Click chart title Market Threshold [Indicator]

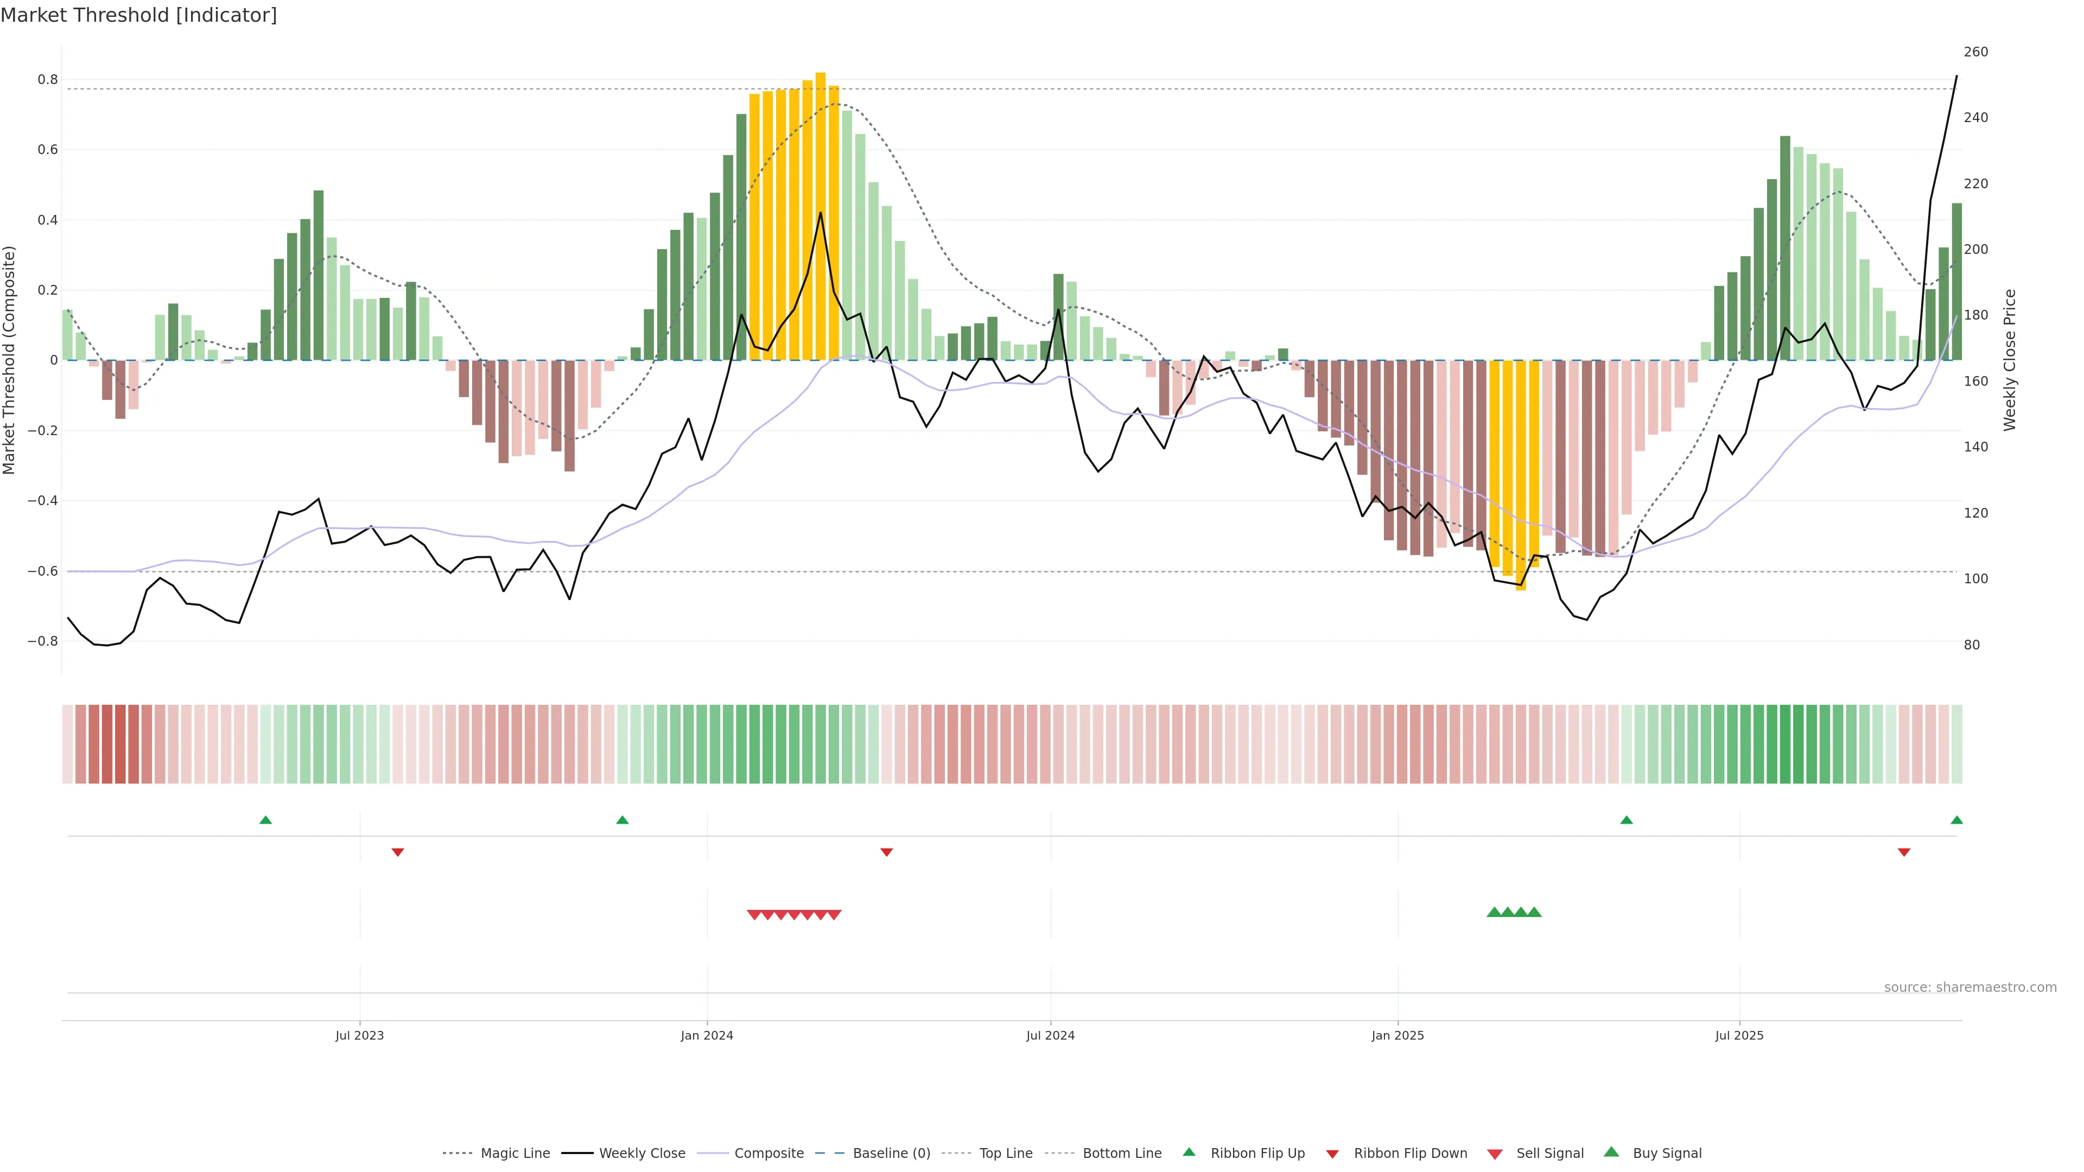coord(138,15)
